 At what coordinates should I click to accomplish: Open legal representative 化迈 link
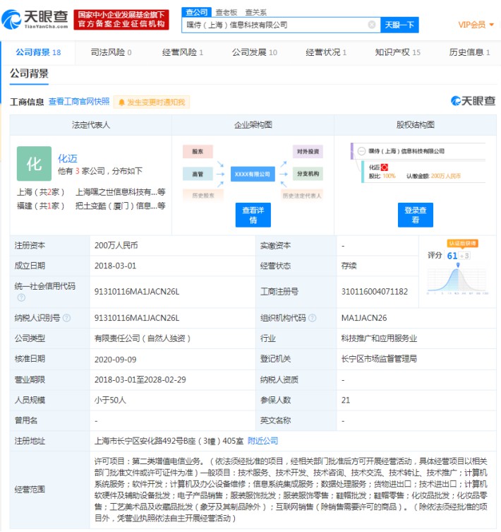(x=68, y=158)
